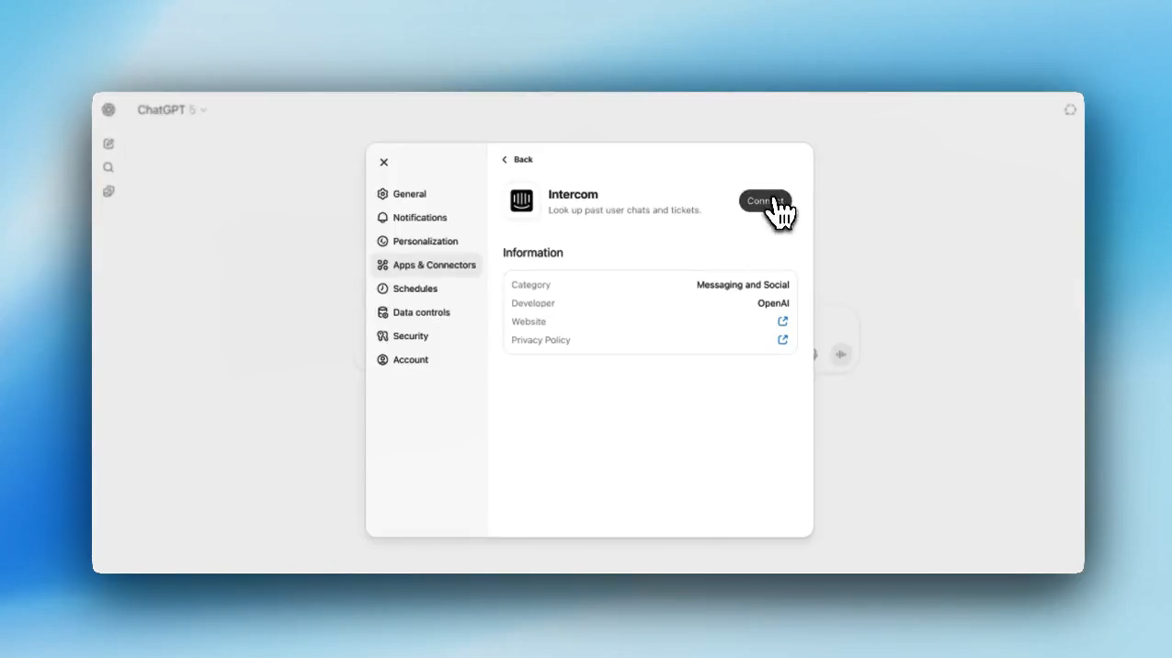Show the Account settings page
Screen dimensions: 1172x658
(410, 360)
